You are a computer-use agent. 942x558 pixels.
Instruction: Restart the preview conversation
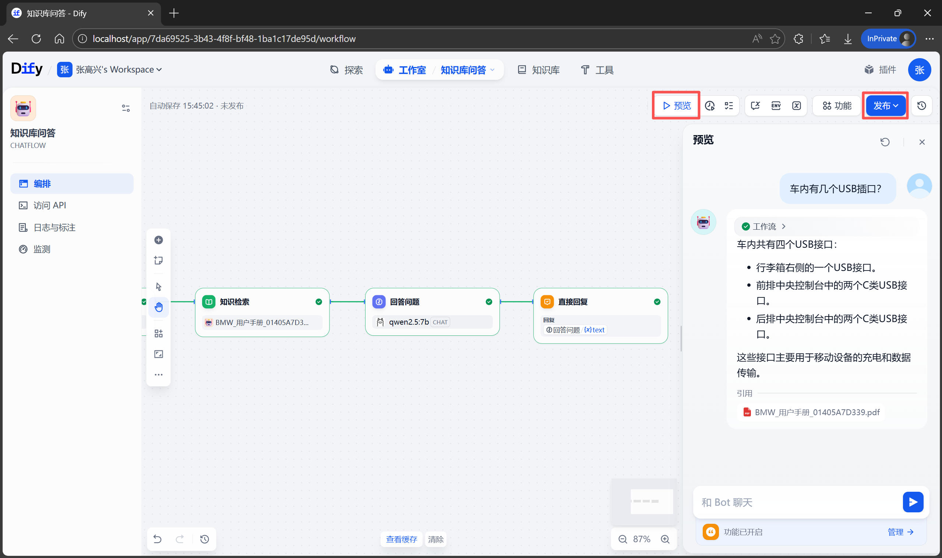click(x=885, y=142)
